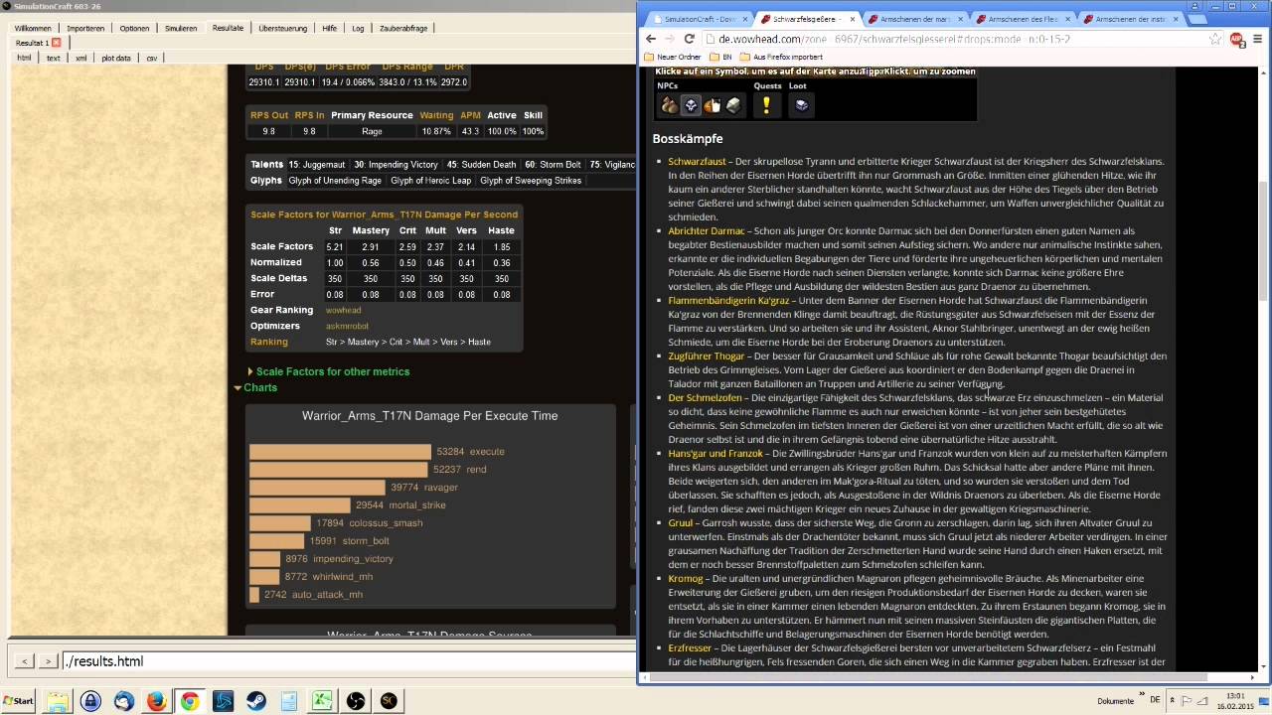Switch to Armschienen der mar… Chrome tab
This screenshot has height=715, width=1272.
914,19
